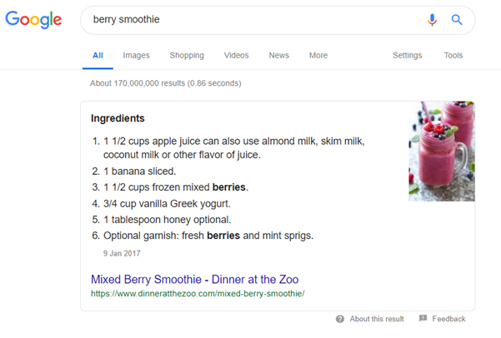Click the berry smoothie jar thumbnail
The image size is (501, 338).
click(x=442, y=152)
